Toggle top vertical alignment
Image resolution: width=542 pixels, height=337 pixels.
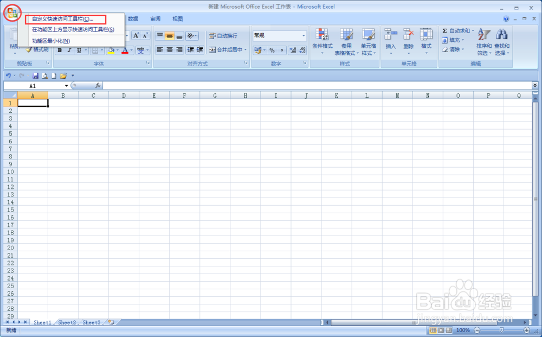point(160,35)
